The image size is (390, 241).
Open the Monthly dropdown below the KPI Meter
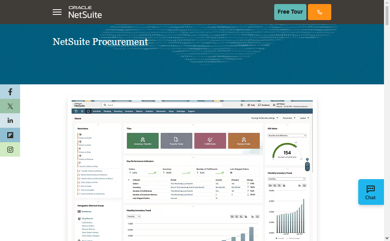[287, 179]
